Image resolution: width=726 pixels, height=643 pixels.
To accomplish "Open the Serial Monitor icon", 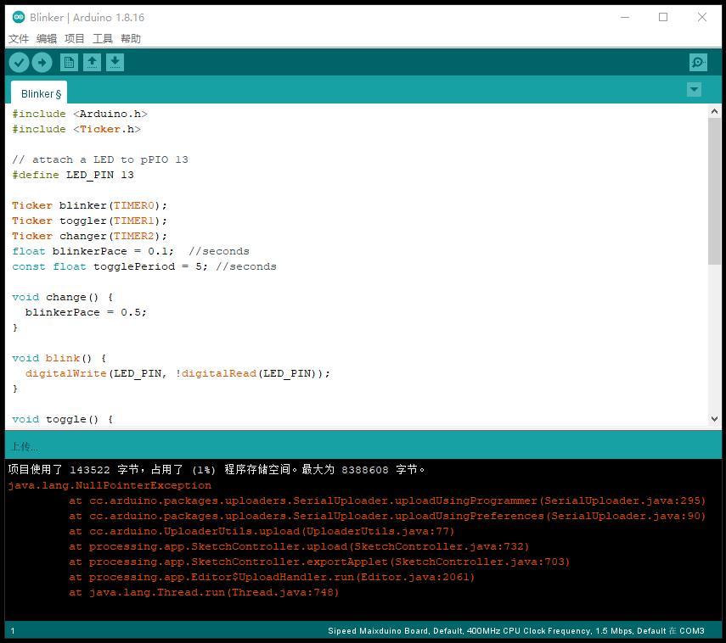I will point(698,63).
